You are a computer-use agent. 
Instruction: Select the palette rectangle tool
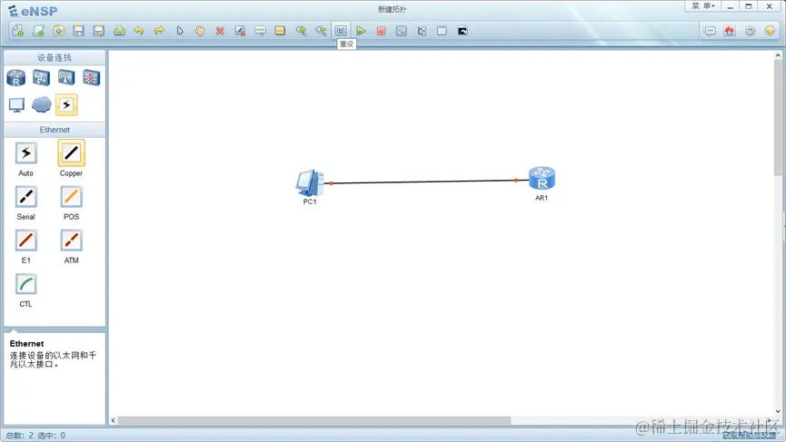point(280,31)
